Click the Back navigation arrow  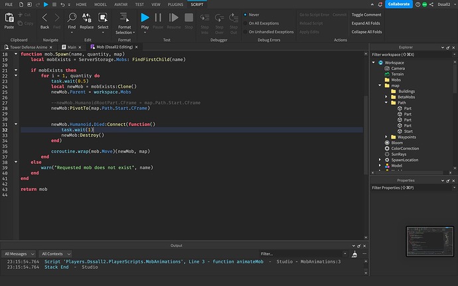coord(44,17)
